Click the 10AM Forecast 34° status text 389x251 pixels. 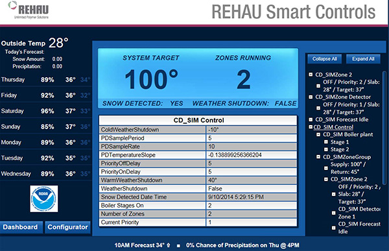[143, 245]
